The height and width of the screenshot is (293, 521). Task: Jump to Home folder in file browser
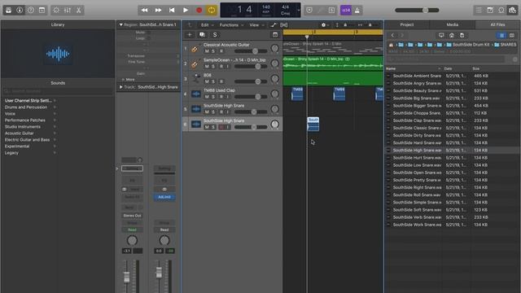(x=452, y=35)
